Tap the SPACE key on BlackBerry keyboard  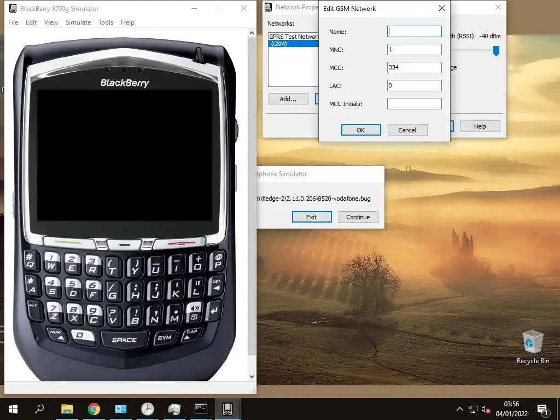pos(124,340)
